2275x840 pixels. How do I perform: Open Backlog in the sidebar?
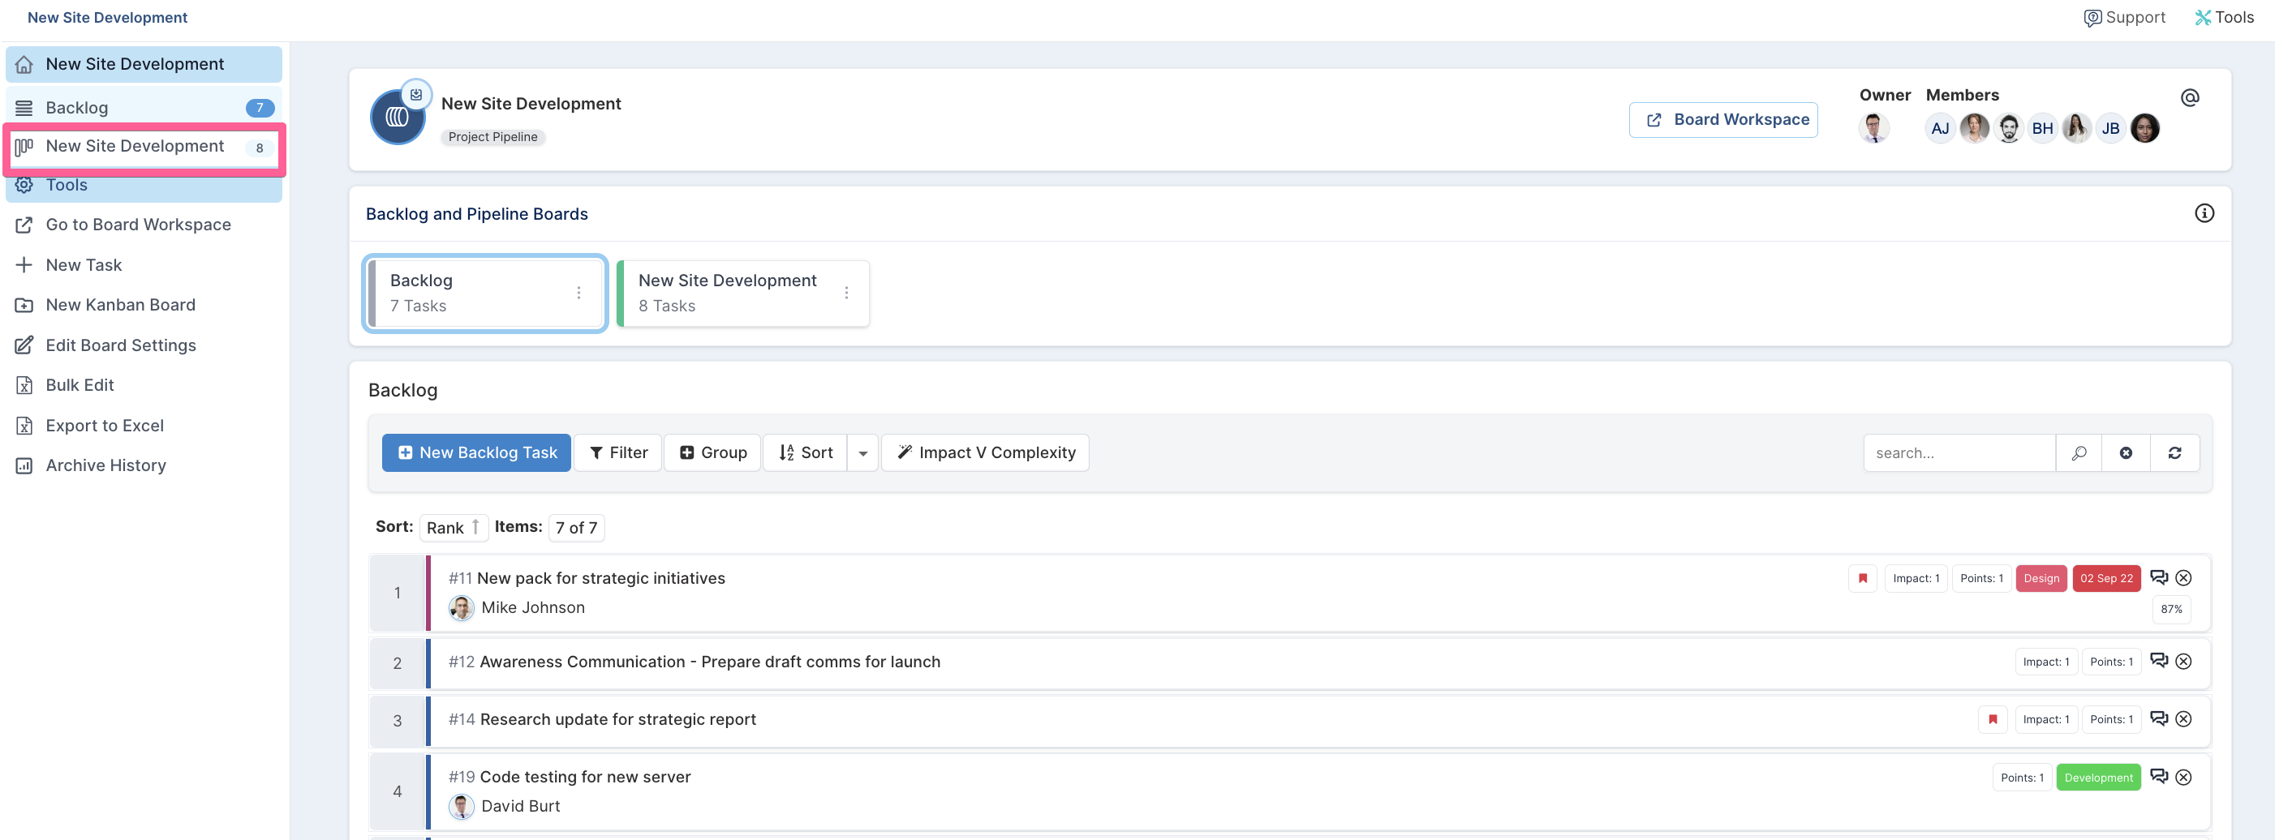click(144, 108)
